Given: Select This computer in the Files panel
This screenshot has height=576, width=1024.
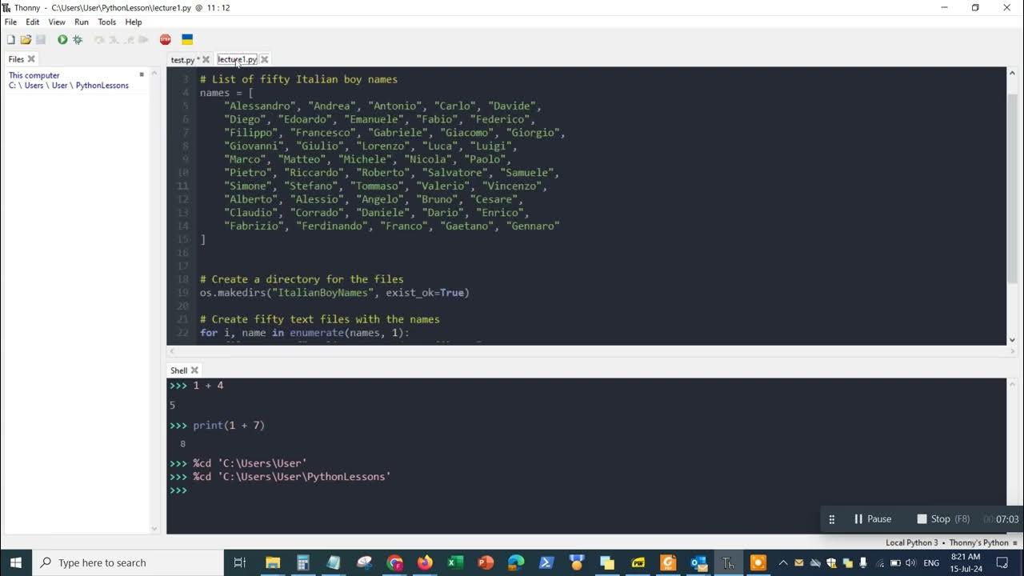Looking at the screenshot, I should pos(34,74).
